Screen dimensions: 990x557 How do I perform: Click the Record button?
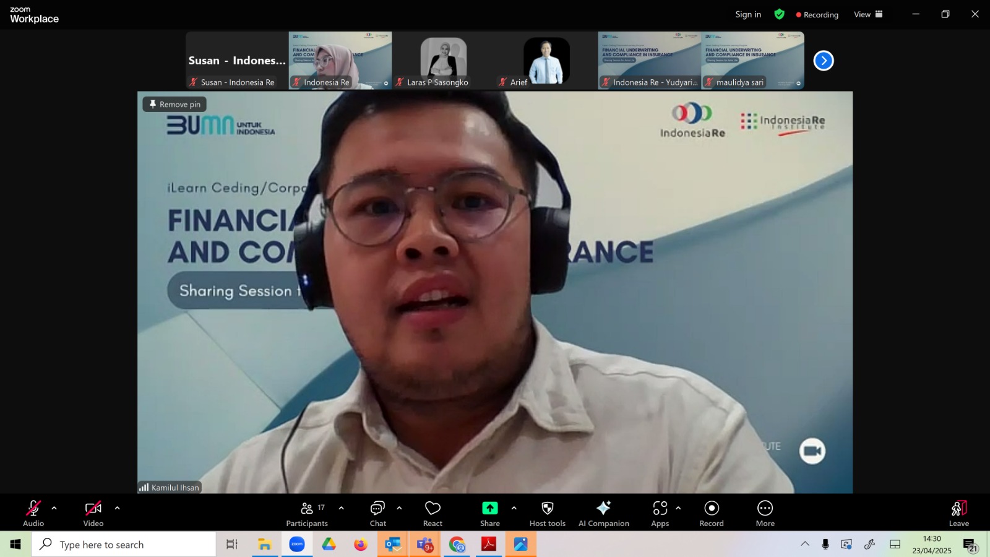click(x=712, y=513)
